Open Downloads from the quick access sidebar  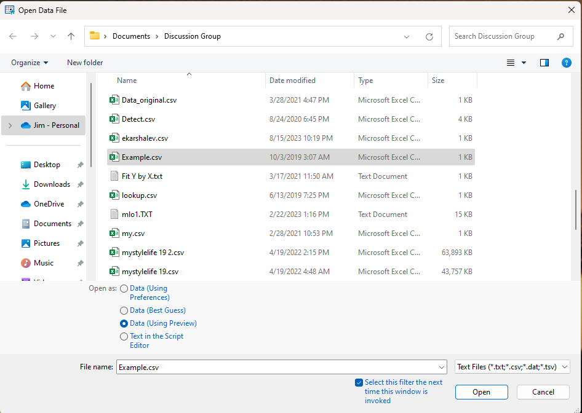52,184
